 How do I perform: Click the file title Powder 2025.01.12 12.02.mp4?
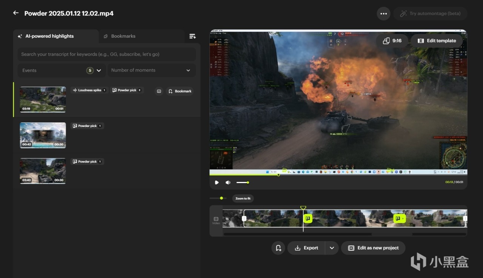(x=69, y=14)
